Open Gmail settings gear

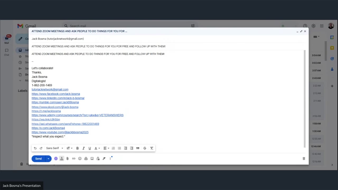tap(313, 26)
